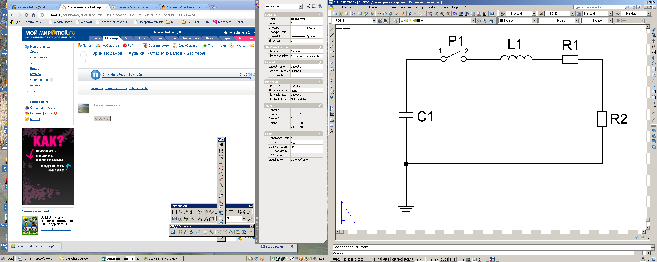This screenshot has height=262, width=657.
Task: Open the ISO-25 dimension style dropdown
Action: point(572,14)
